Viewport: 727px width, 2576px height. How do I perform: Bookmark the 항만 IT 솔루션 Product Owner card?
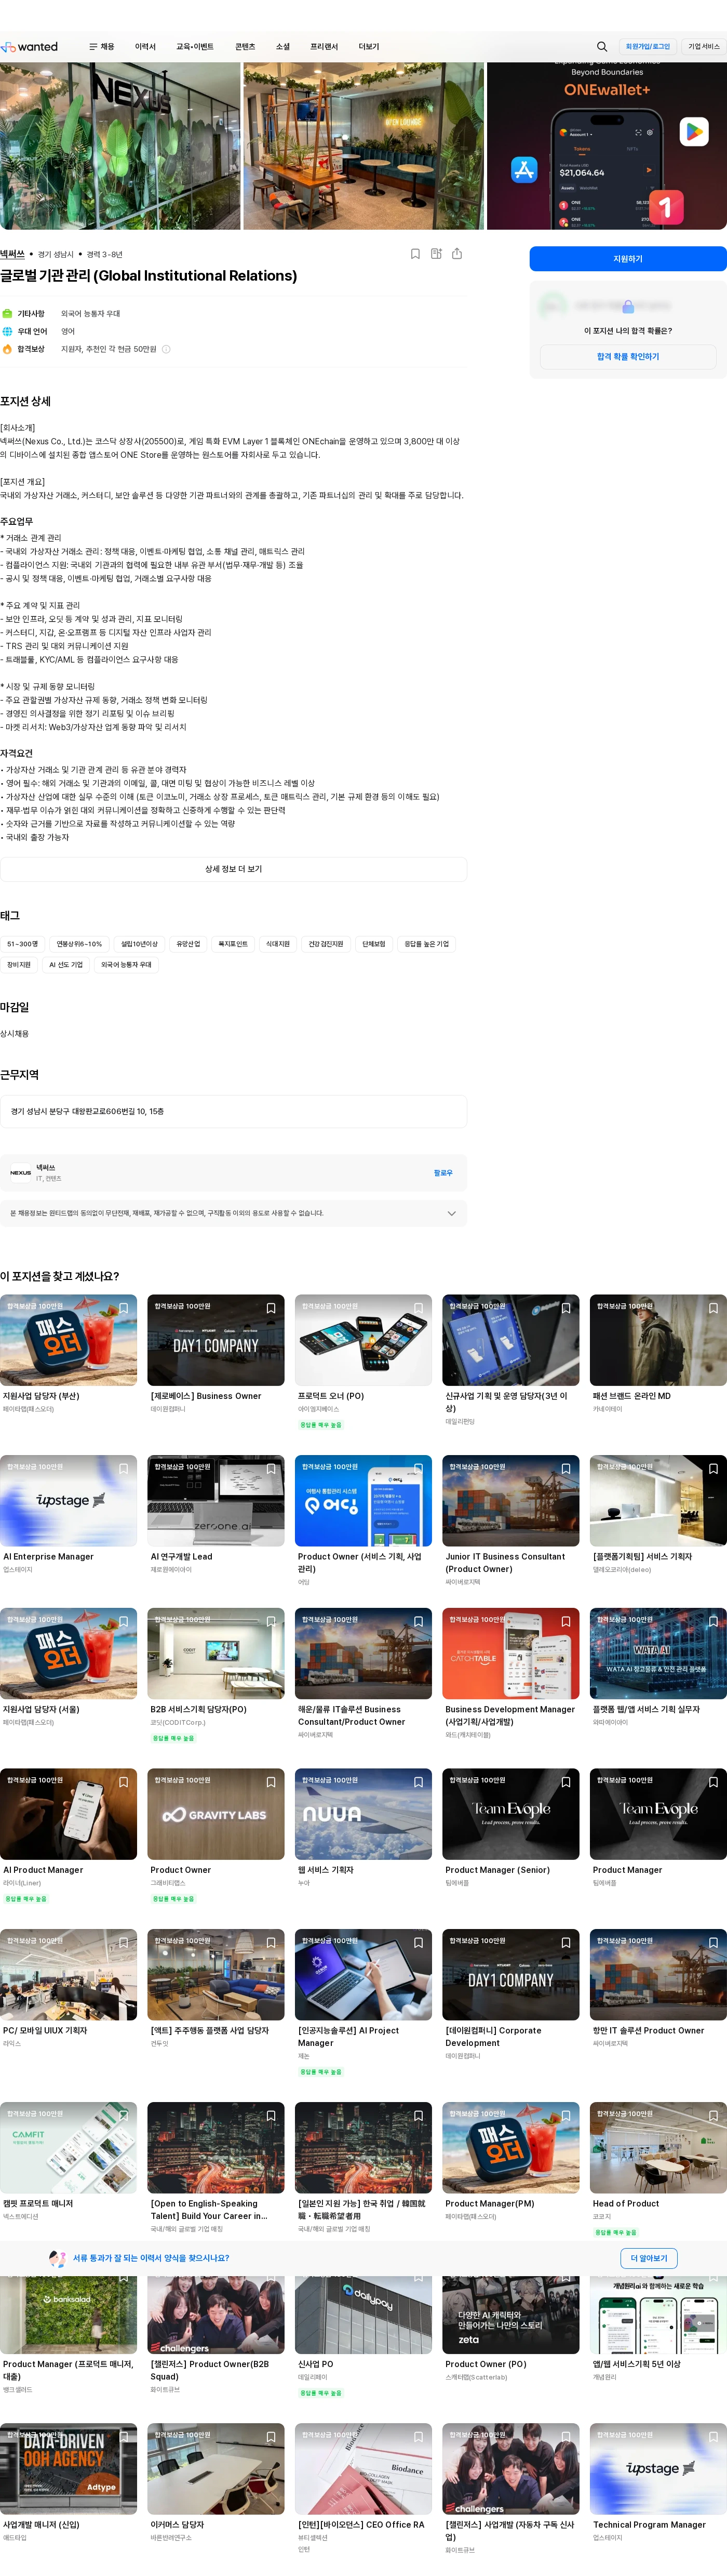[x=713, y=1943]
